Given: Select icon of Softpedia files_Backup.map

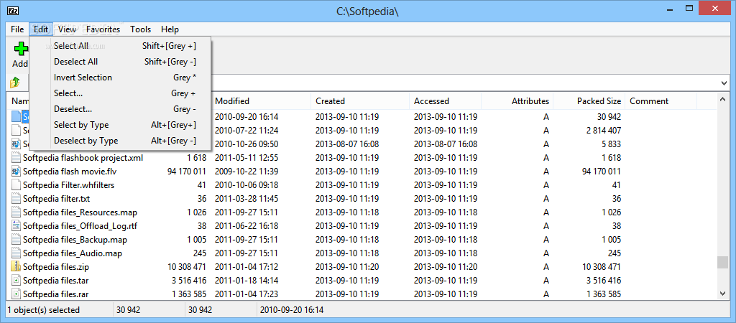Looking at the screenshot, I should pos(17,240).
